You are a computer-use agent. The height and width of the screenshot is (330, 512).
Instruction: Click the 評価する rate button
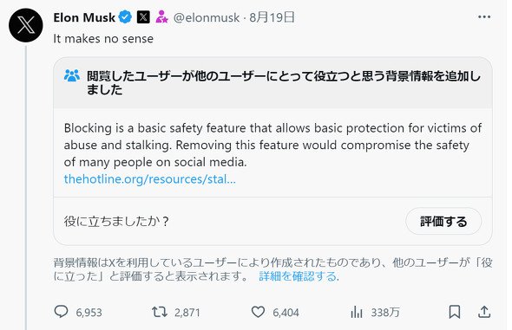pos(443,221)
